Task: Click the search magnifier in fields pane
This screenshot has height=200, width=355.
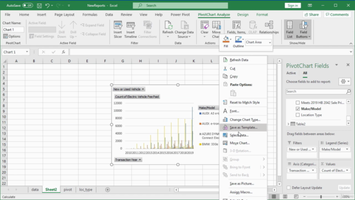Action: [348, 91]
